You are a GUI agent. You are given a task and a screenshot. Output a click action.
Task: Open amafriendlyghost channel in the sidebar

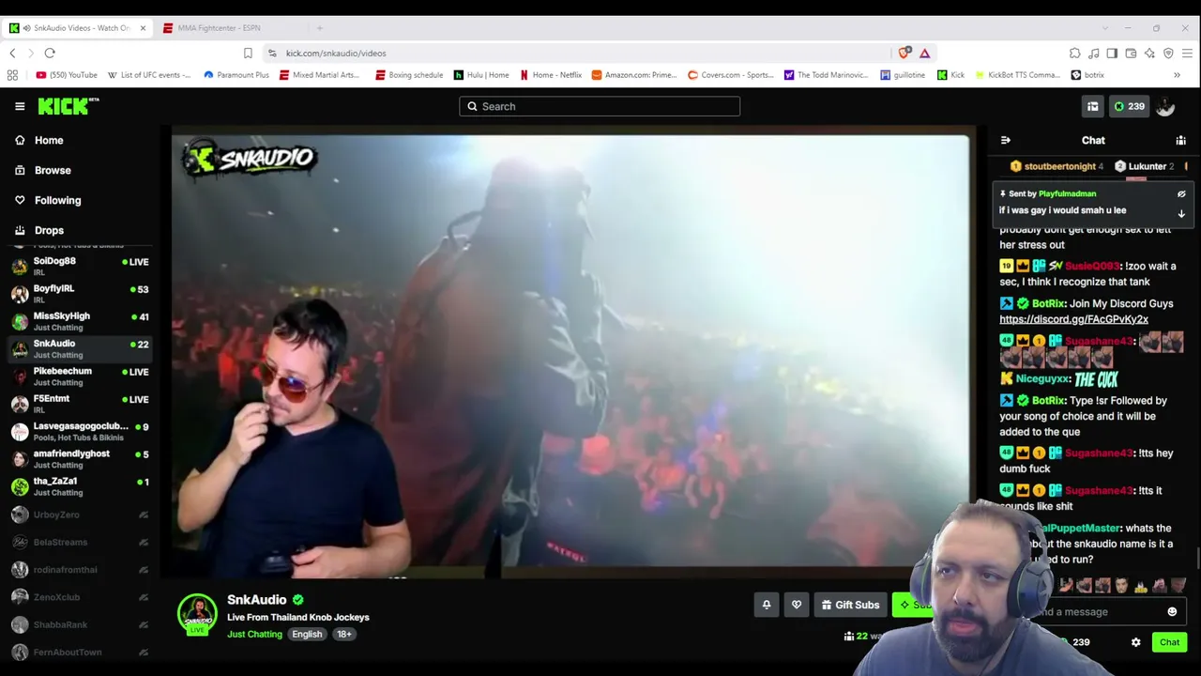point(79,459)
